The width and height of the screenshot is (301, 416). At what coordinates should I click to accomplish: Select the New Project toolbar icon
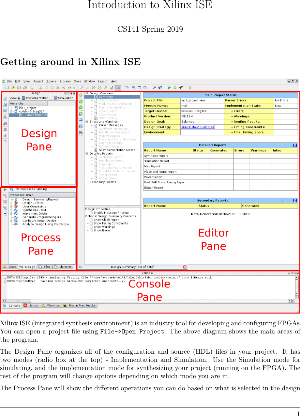(7, 87)
